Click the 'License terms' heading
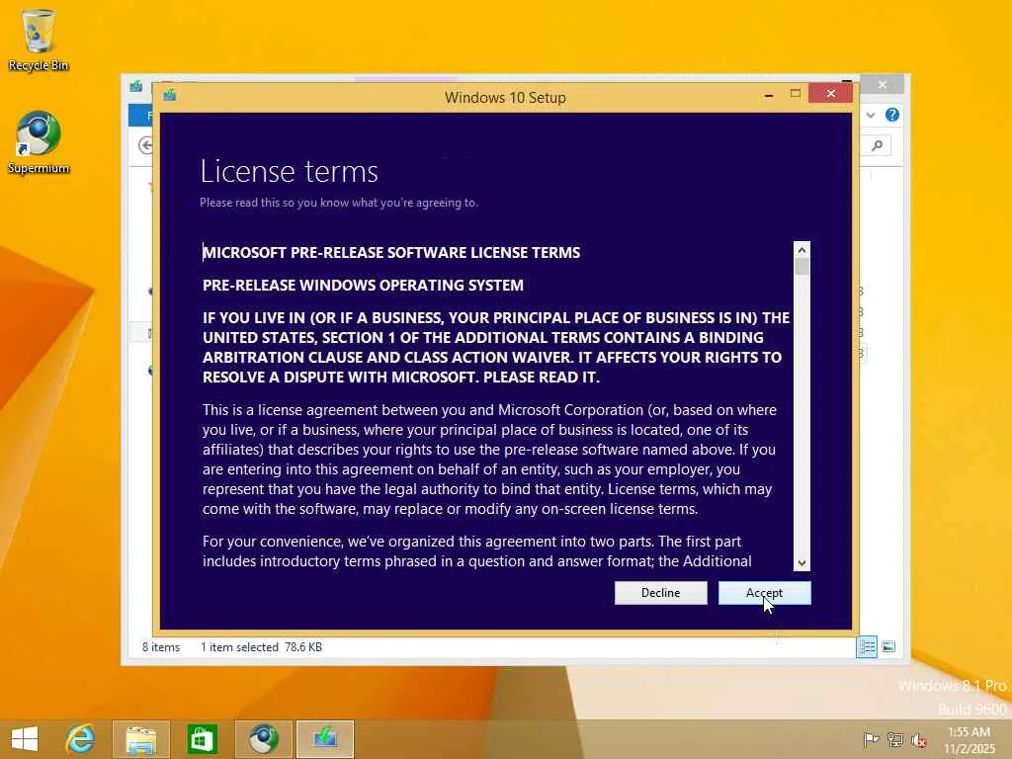 click(290, 171)
